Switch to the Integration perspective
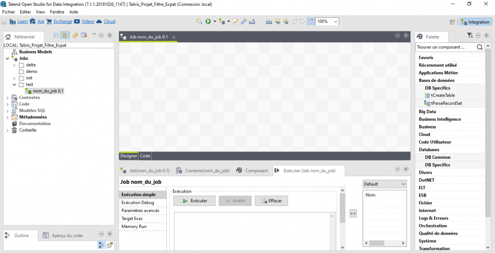Image resolution: width=495 pixels, height=253 pixels. 476,22
